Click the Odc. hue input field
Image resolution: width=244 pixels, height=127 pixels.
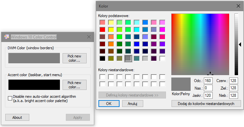tap(208, 81)
